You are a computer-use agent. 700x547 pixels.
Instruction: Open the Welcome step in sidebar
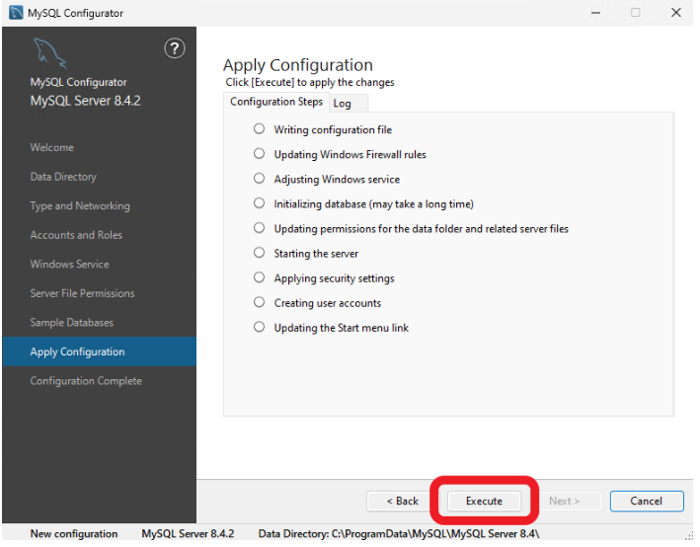point(52,147)
